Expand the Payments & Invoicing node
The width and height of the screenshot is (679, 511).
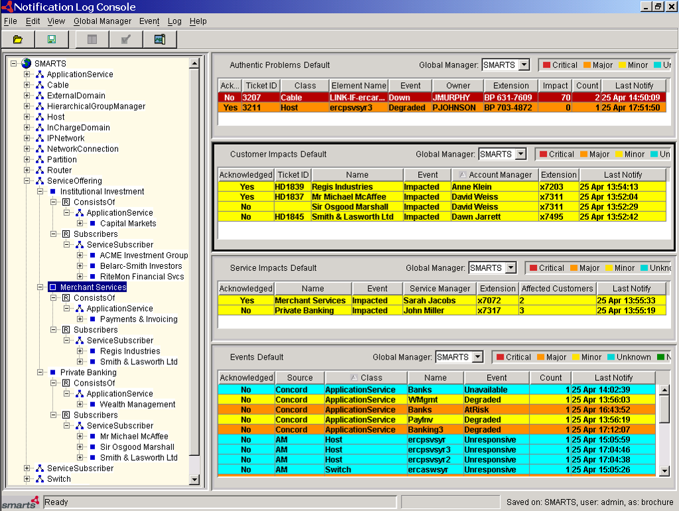pyautogui.click(x=80, y=319)
